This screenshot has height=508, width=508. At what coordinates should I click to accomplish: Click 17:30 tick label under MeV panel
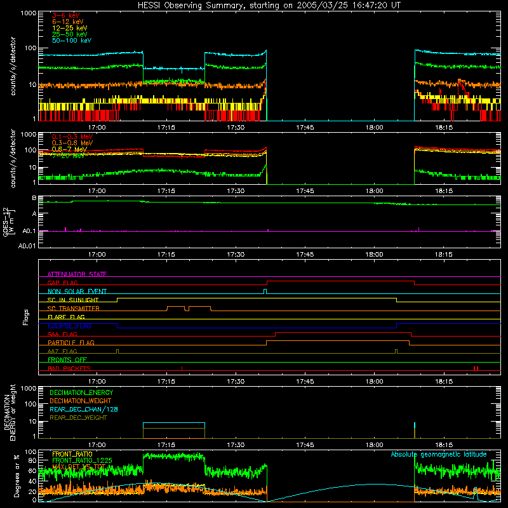(x=236, y=191)
